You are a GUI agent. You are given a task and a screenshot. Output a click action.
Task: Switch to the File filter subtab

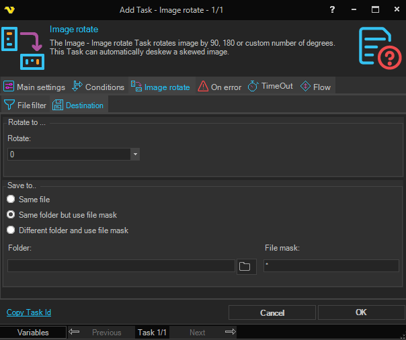click(26, 105)
